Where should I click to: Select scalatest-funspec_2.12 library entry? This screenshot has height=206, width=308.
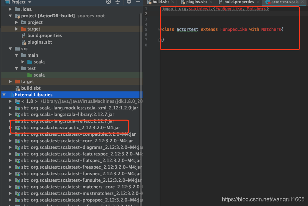pos(78,174)
